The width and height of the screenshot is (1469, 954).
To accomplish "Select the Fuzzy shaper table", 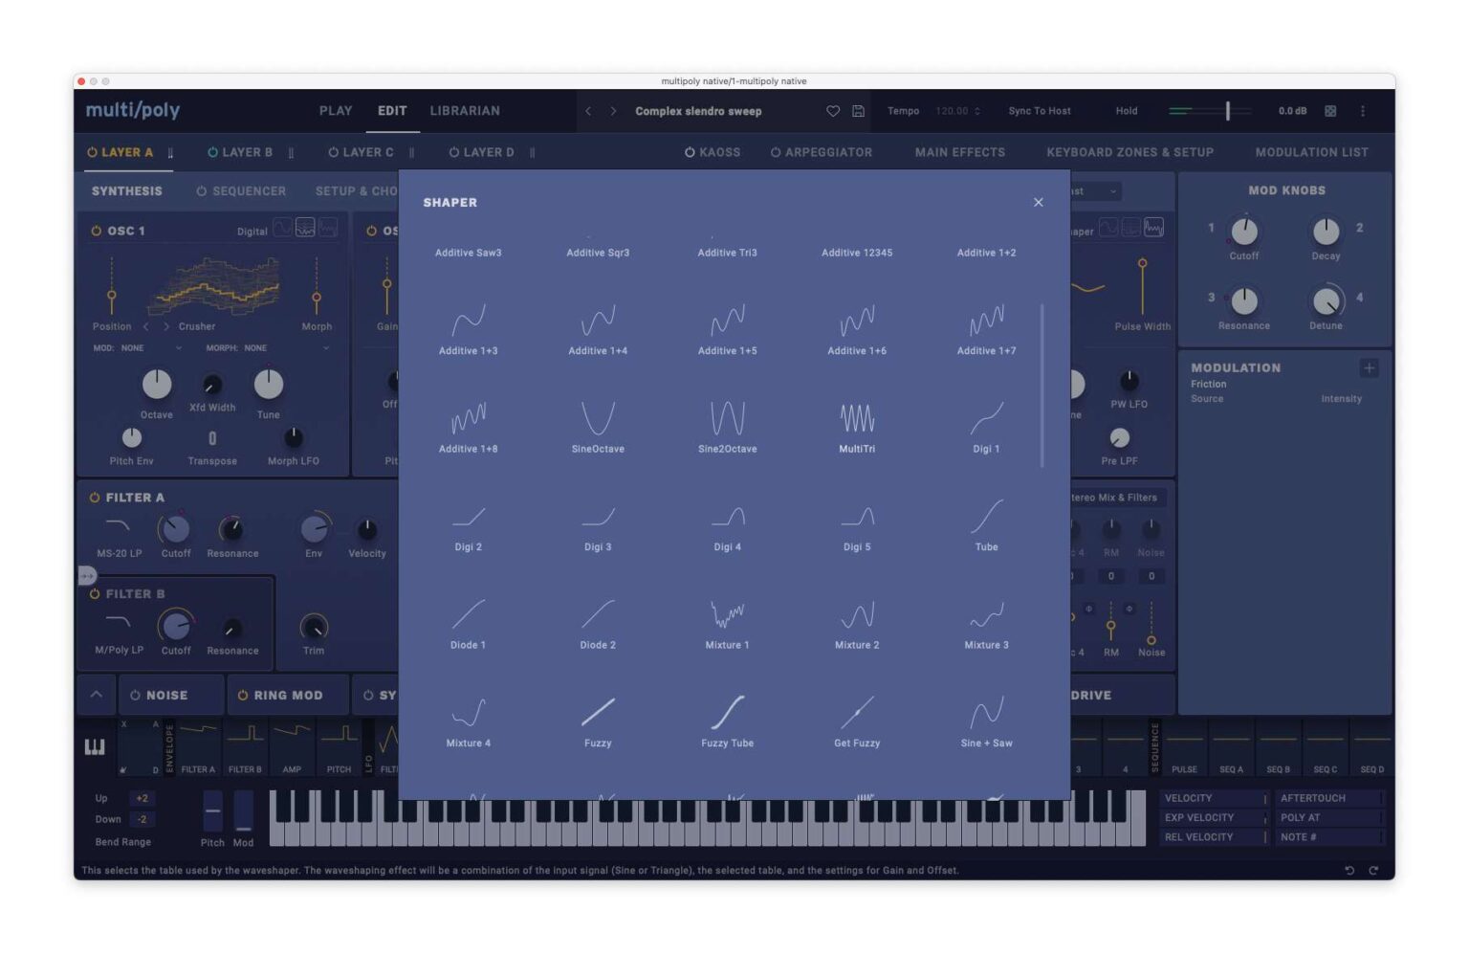I will 598,722.
